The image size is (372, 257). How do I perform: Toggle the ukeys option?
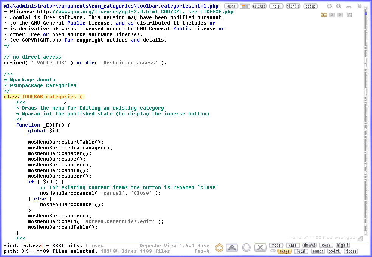284,251
